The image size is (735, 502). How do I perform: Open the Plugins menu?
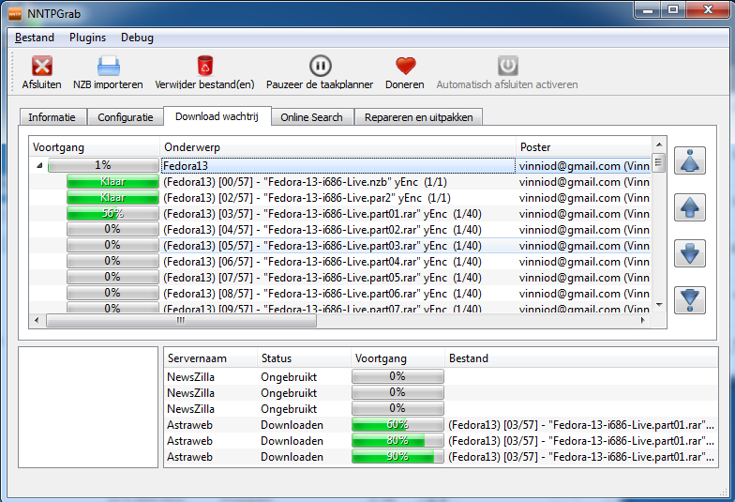[87, 38]
